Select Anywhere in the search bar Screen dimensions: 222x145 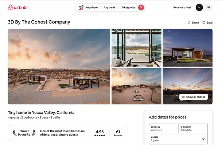pos(91,8)
